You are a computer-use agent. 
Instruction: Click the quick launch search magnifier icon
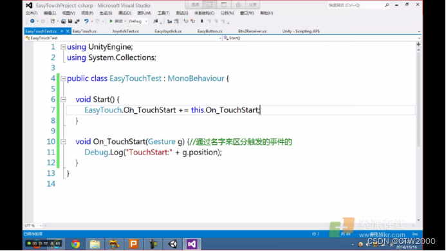tap(387, 5)
